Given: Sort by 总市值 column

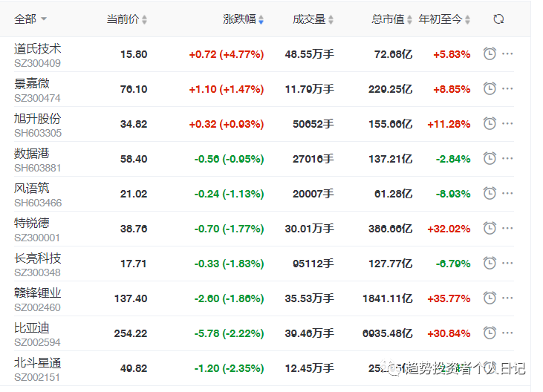Looking at the screenshot, I should (x=391, y=19).
